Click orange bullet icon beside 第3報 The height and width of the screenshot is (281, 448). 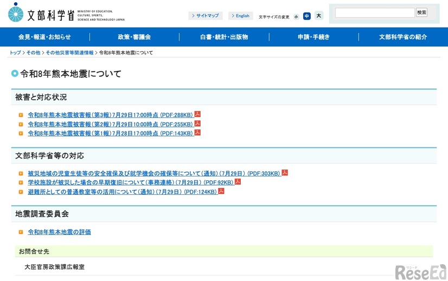point(21,115)
